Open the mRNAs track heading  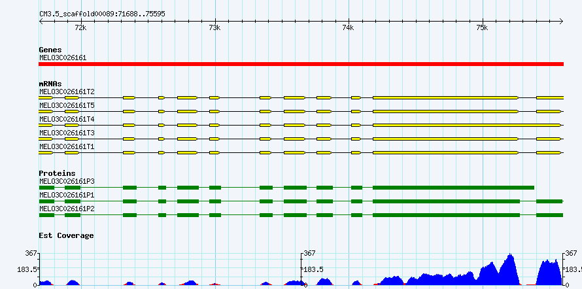pos(50,84)
